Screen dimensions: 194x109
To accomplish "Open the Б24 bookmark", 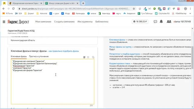I will click(x=18, y=13).
